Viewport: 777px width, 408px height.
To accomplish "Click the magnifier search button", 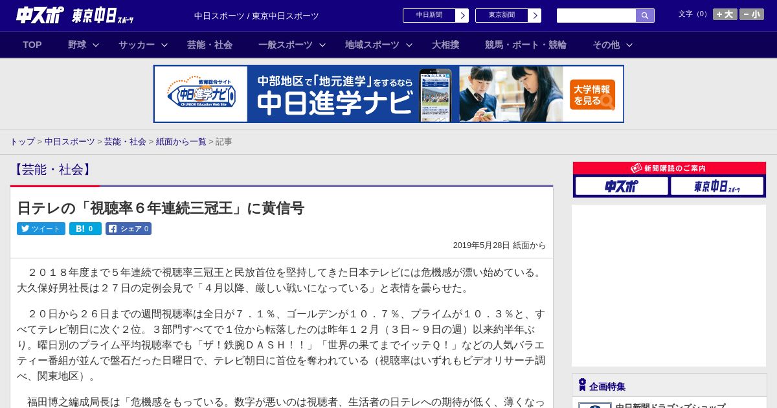I will pos(645,16).
